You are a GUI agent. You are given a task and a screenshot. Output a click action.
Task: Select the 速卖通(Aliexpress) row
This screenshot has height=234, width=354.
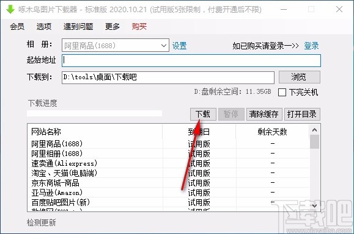point(168,163)
